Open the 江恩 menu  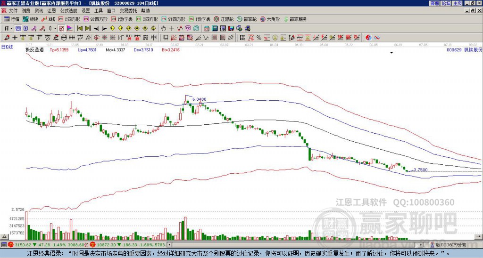tap(52, 11)
